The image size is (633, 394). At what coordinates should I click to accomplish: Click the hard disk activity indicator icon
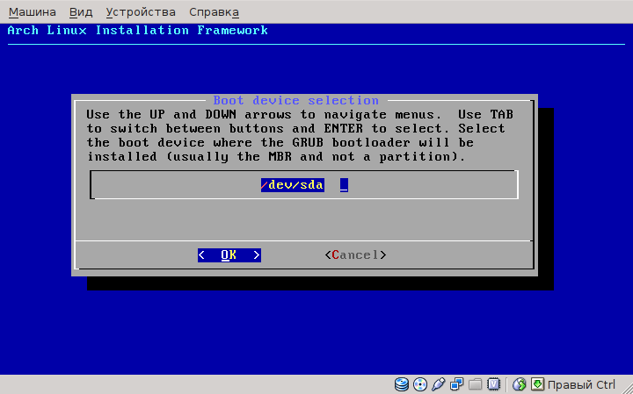402,384
